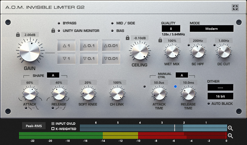Open the Shape preset selector A
Viewport: 247px width, 145px height.
coord(53,75)
